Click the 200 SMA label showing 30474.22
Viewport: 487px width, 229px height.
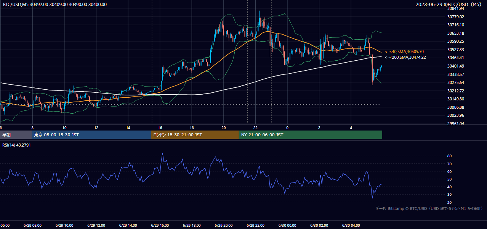coord(405,57)
